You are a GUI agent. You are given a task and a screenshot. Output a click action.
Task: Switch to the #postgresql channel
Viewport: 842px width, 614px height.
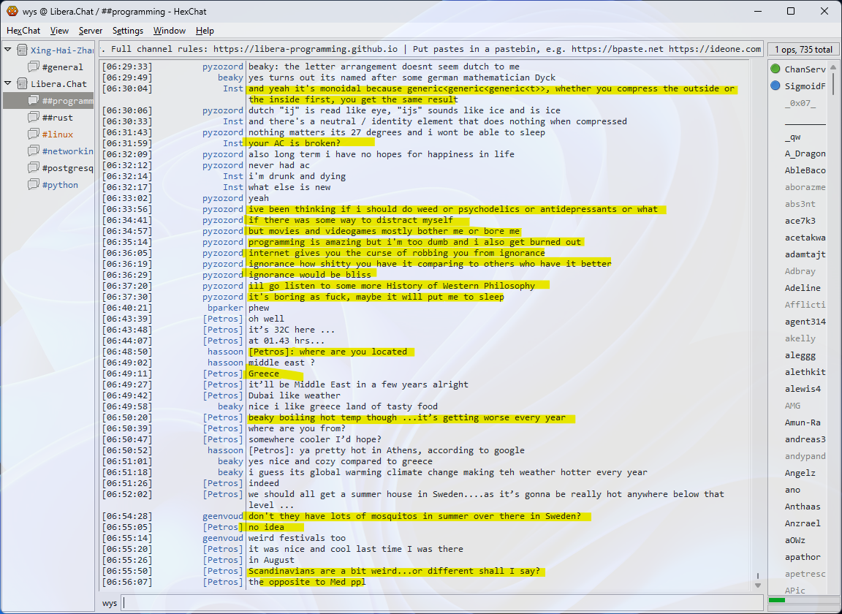[67, 168]
